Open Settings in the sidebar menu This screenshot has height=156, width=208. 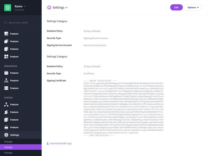tap(15, 135)
